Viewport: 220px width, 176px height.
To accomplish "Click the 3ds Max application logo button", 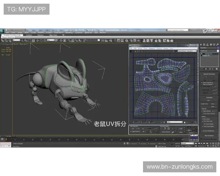I will coord(2,30).
